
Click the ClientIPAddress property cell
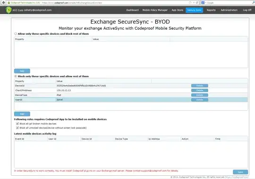(x=35, y=90)
